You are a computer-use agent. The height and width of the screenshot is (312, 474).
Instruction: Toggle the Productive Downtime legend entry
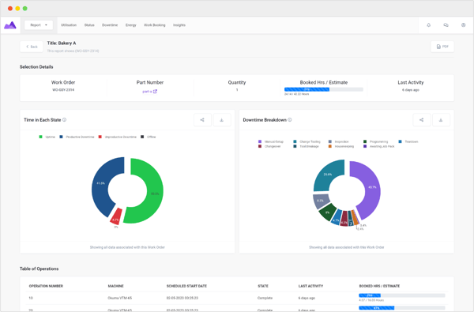[77, 137]
